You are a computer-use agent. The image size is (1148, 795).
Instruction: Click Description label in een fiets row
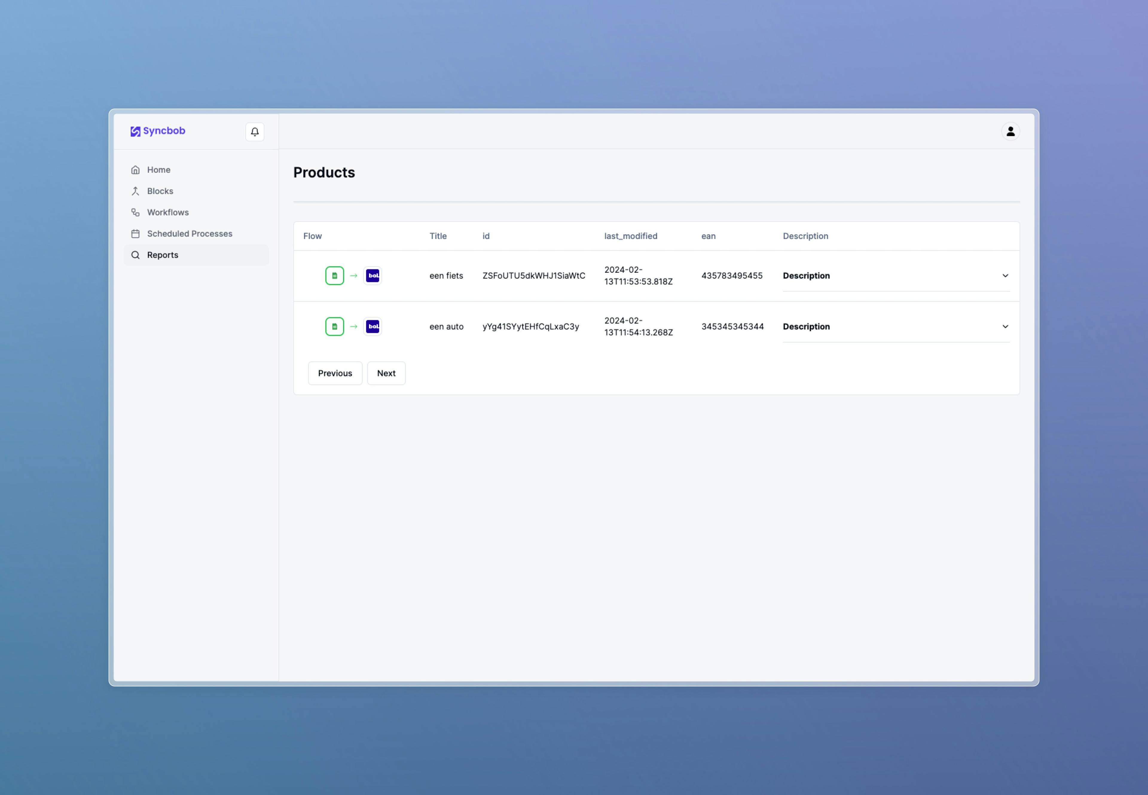click(806, 276)
